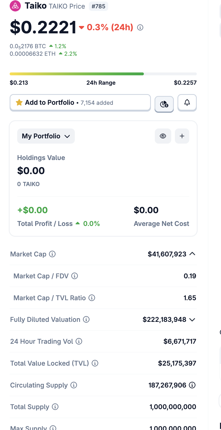Click info icon beside 24 Hour Trading Vol
221x430 pixels.
tap(79, 341)
